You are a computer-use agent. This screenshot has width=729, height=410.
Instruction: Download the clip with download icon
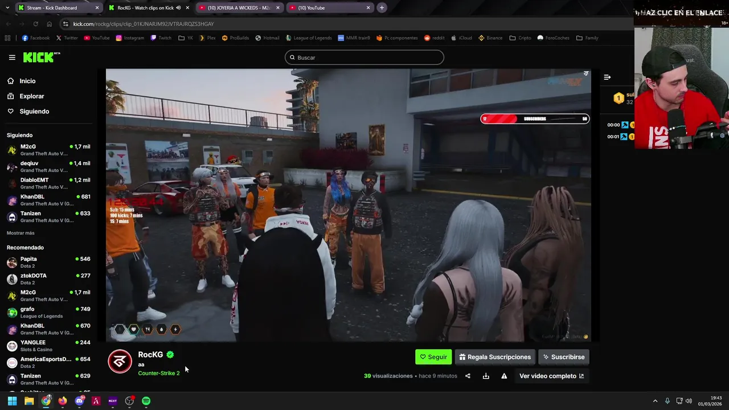(x=486, y=376)
